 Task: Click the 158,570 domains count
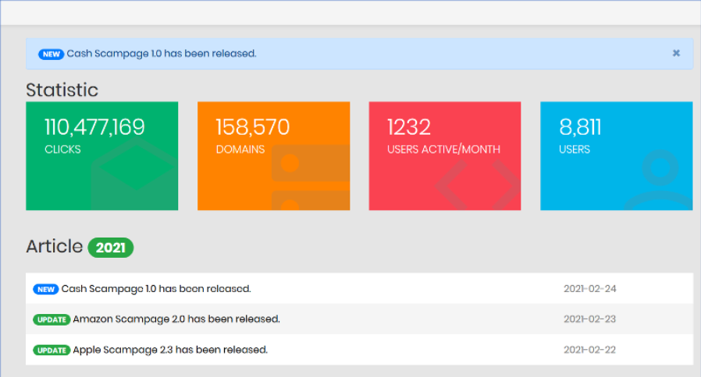252,127
